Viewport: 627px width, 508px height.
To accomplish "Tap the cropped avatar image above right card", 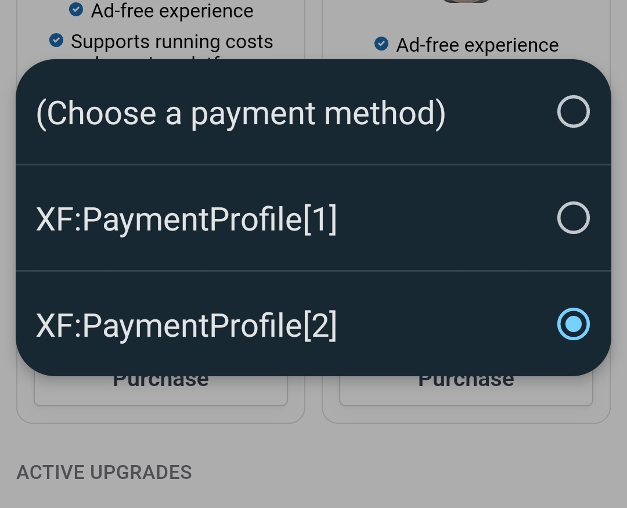I will [466, 2].
